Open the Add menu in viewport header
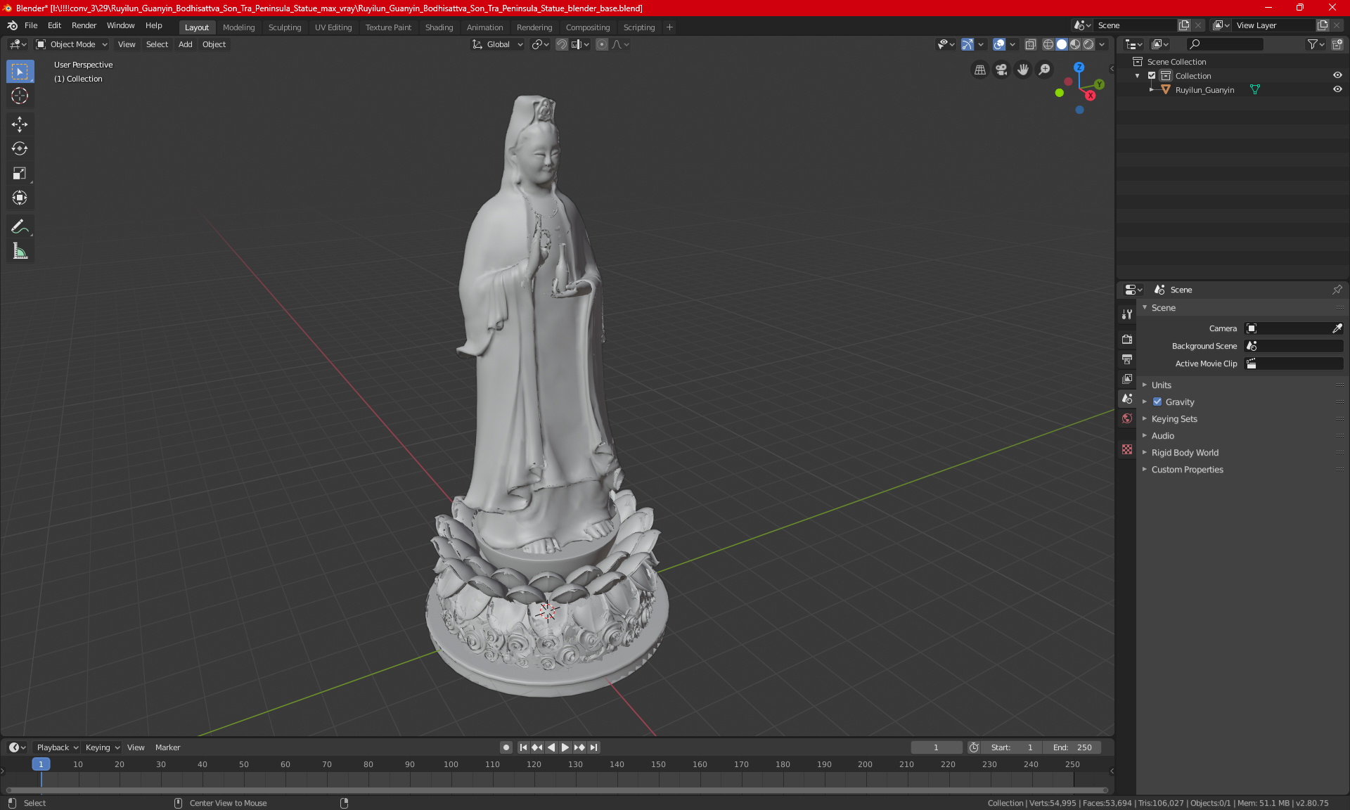This screenshot has height=810, width=1350. click(185, 44)
